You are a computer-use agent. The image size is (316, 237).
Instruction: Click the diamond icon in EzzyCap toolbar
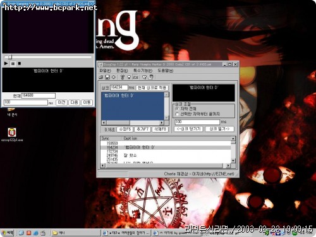coord(114,77)
